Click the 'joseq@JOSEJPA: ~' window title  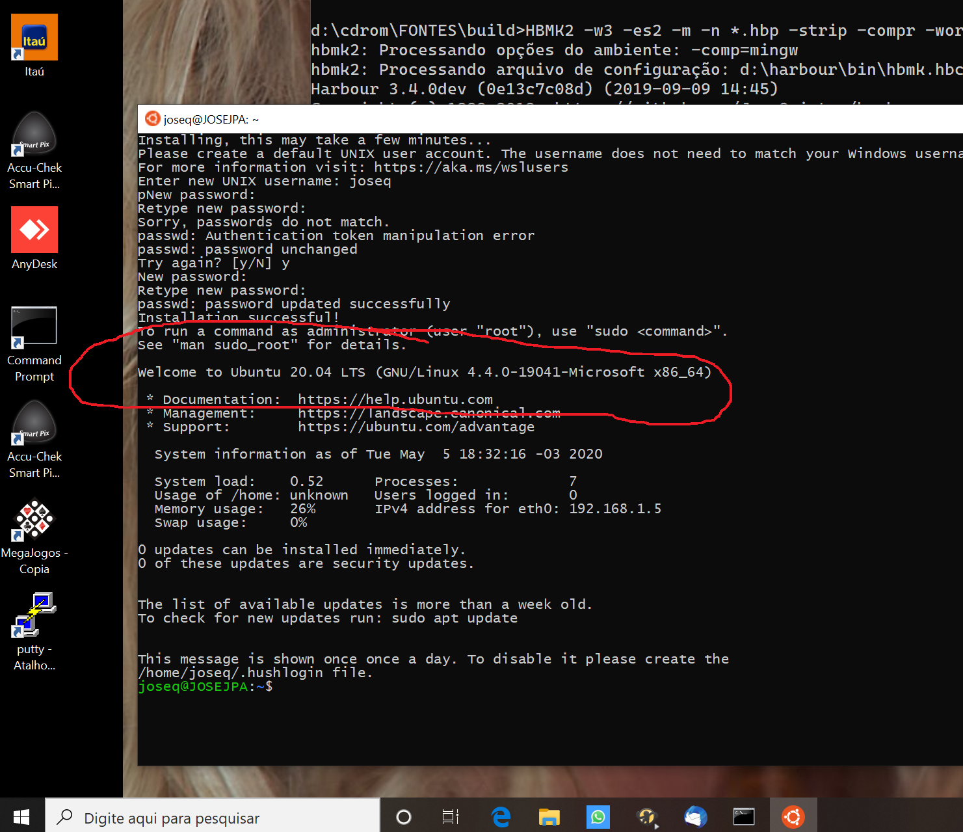point(211,120)
